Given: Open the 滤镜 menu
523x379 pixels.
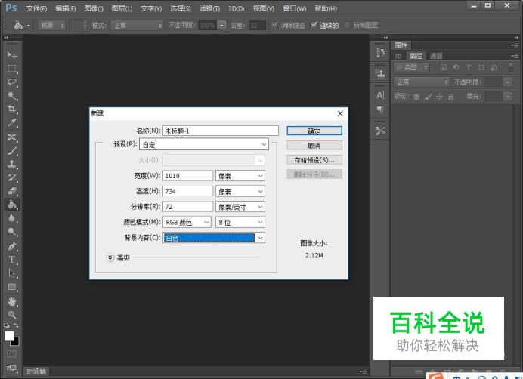Looking at the screenshot, I should coord(209,8).
